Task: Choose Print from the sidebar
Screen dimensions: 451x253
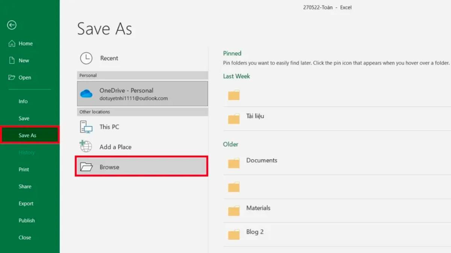Action: pyautogui.click(x=24, y=169)
